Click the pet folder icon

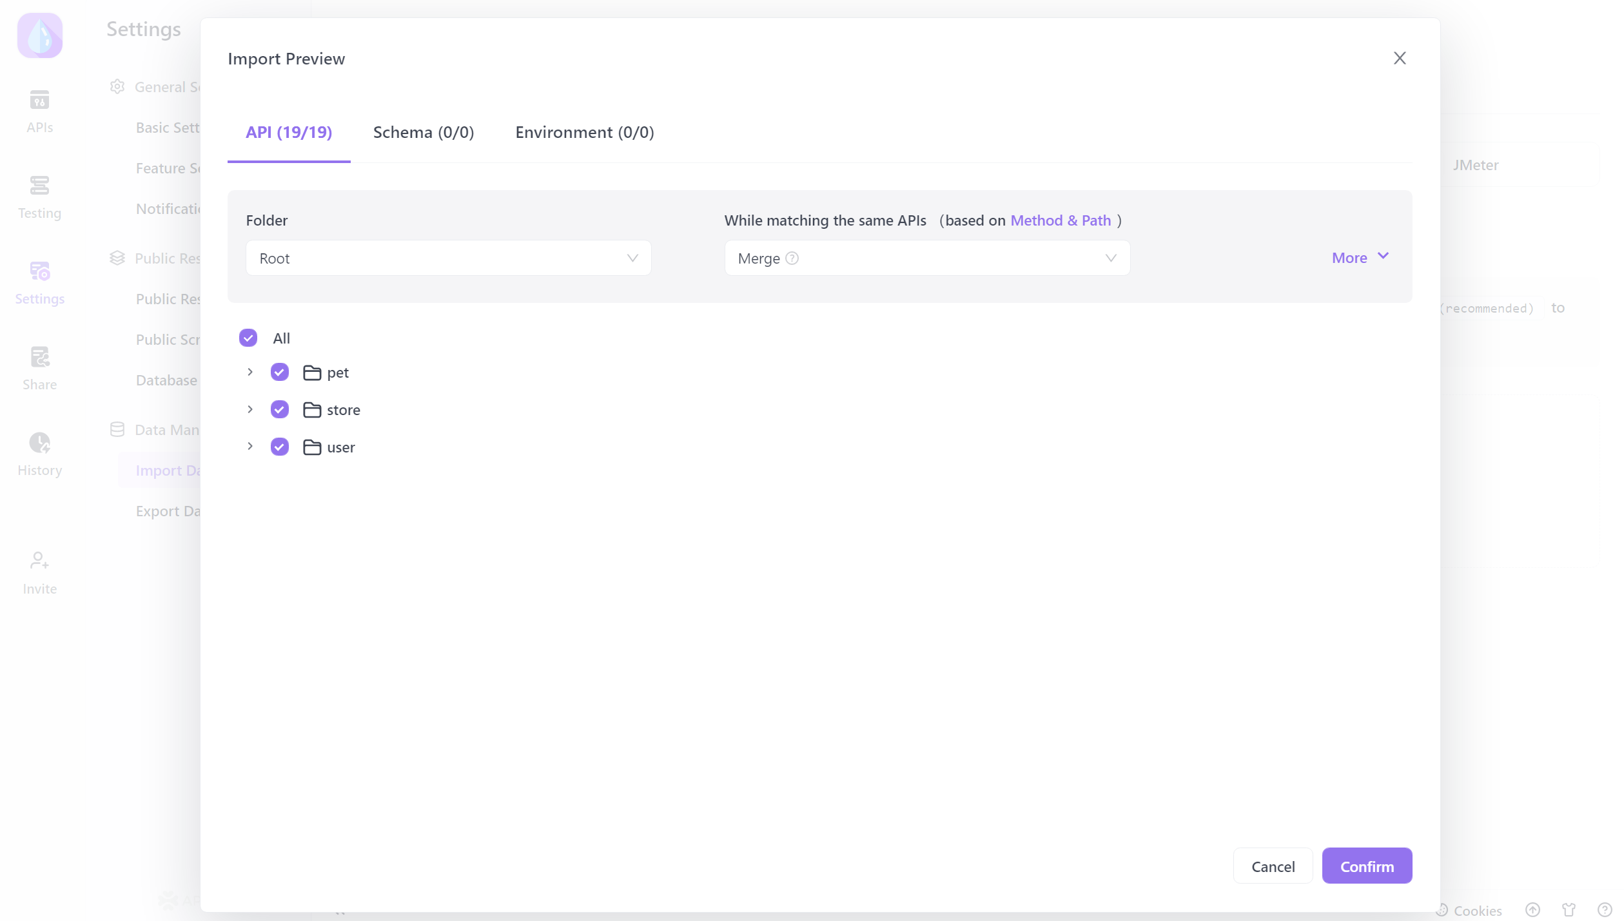click(312, 373)
